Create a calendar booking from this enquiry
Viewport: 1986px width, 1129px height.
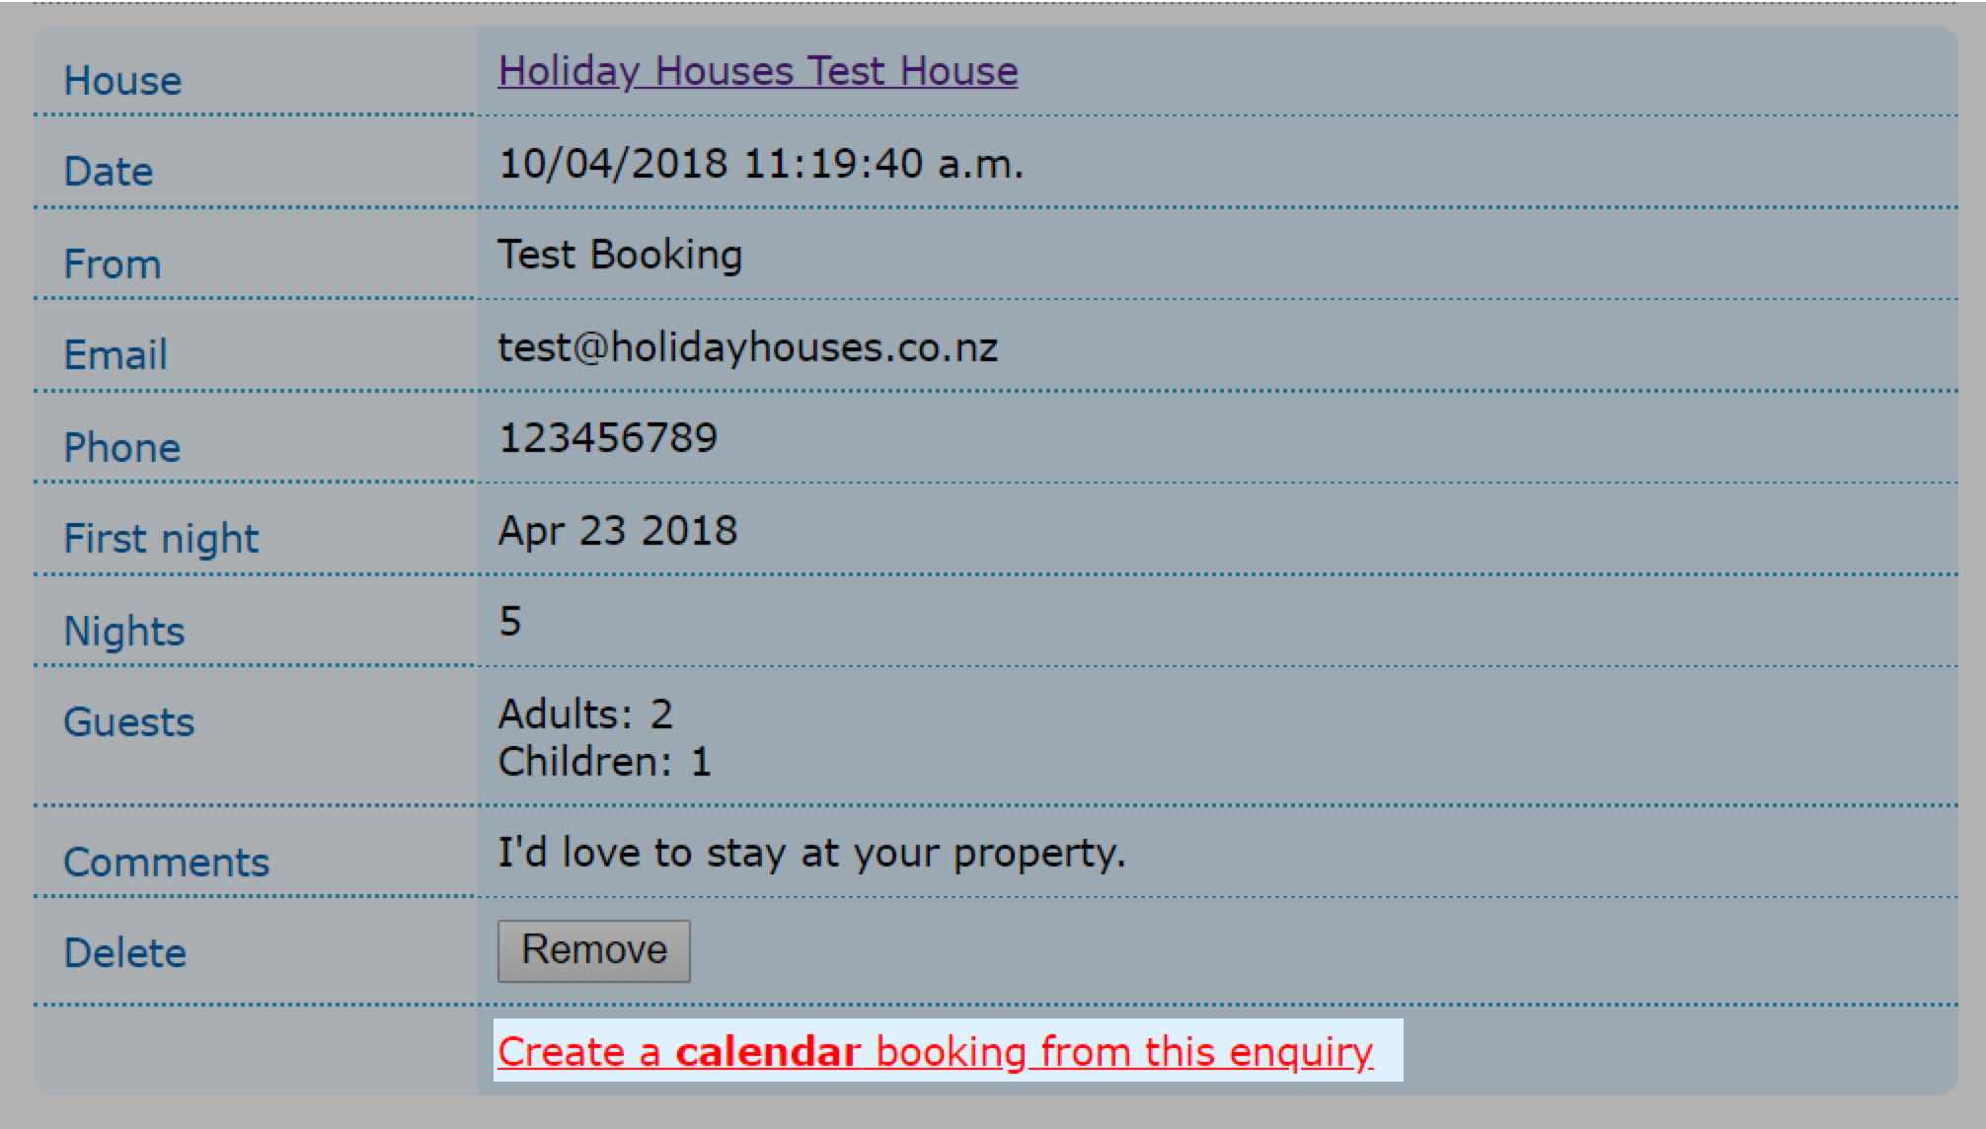pyautogui.click(x=935, y=1052)
